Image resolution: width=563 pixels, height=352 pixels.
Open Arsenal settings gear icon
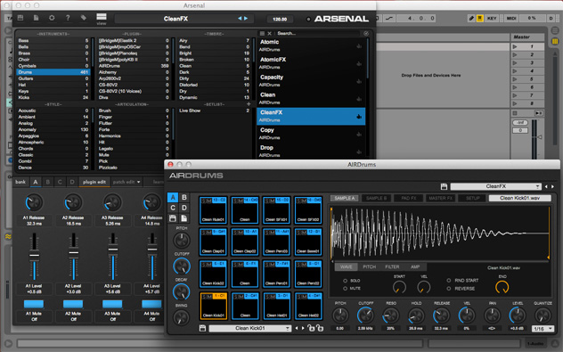click(52, 18)
